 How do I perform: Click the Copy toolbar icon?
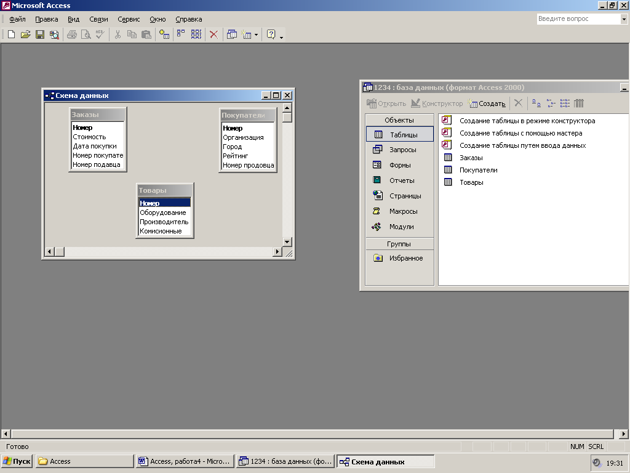click(x=132, y=34)
